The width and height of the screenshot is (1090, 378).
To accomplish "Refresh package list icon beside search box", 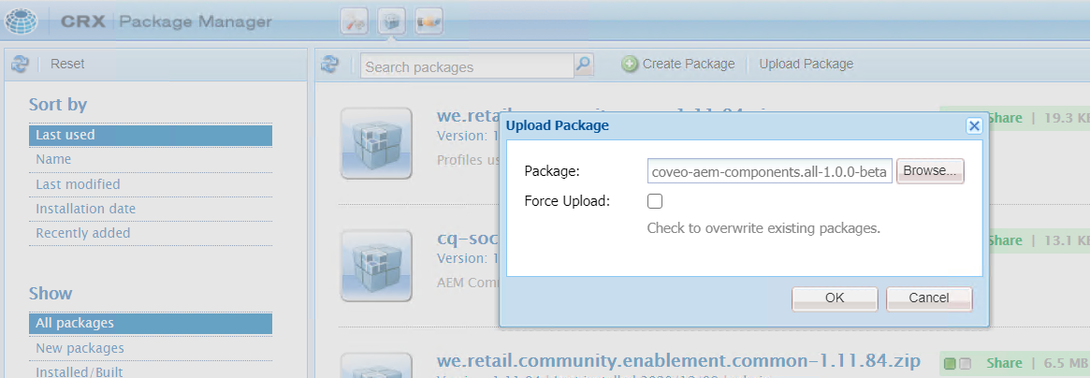I will click(328, 65).
